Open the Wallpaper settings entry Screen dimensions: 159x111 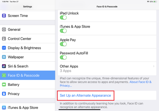coord(27,57)
